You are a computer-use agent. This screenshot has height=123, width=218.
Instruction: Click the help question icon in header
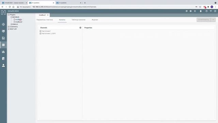pyautogui.click(x=206, y=11)
